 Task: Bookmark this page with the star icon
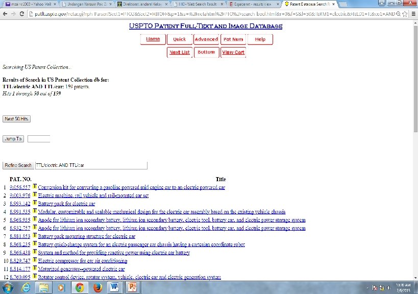[x=405, y=14]
